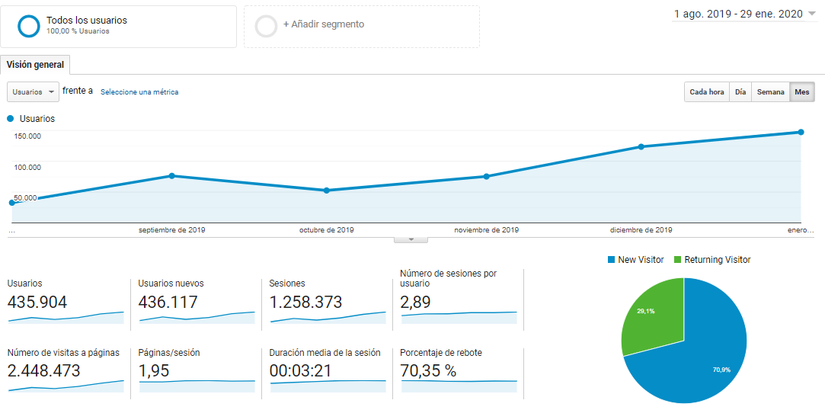
Task: Click the noviembre de 2019 axis label
Action: tap(487, 230)
